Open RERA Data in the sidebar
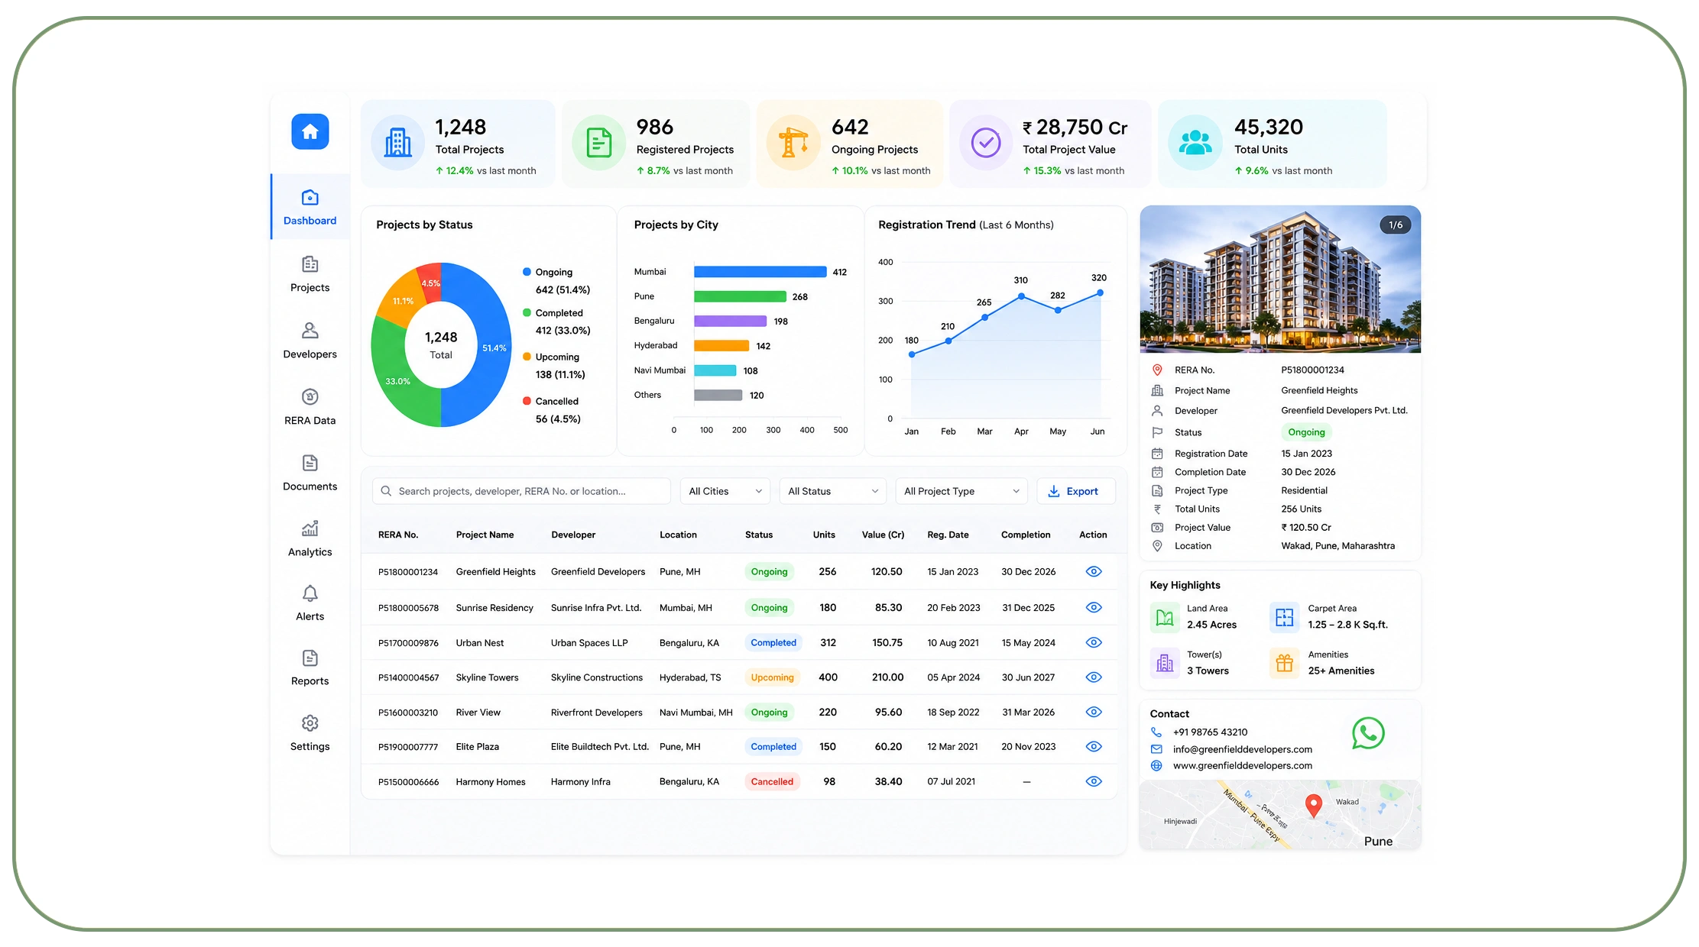This screenshot has height=947, width=1699. 310,407
